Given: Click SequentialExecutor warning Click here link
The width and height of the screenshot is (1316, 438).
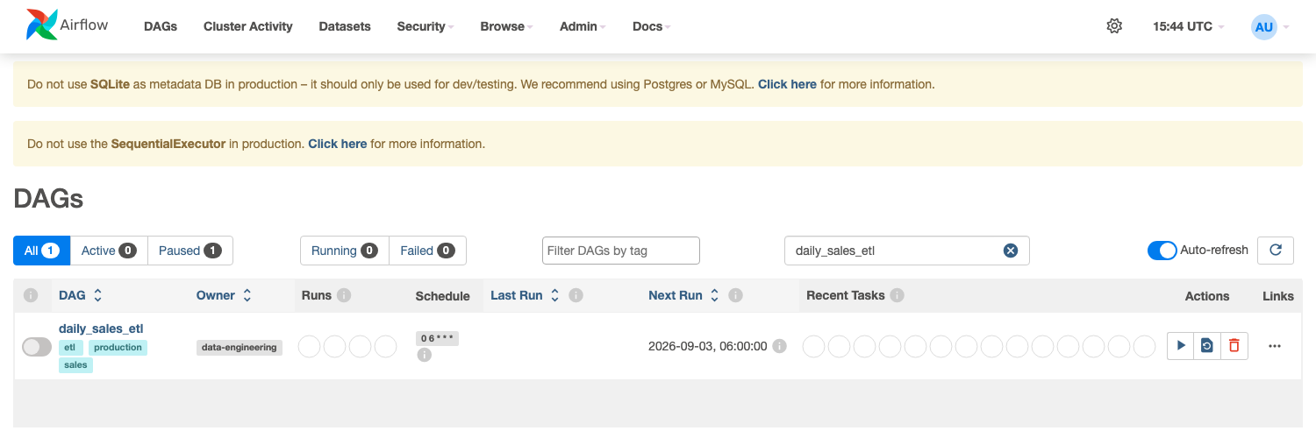Looking at the screenshot, I should (x=337, y=143).
